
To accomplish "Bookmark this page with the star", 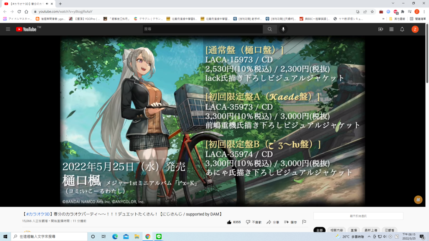I will tap(372, 11).
